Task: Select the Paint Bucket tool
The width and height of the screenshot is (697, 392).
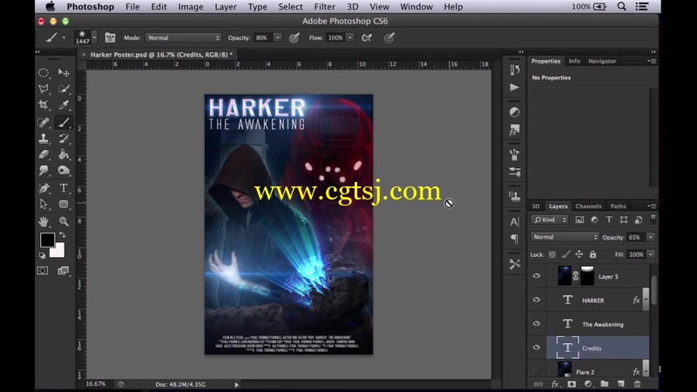Action: click(64, 154)
